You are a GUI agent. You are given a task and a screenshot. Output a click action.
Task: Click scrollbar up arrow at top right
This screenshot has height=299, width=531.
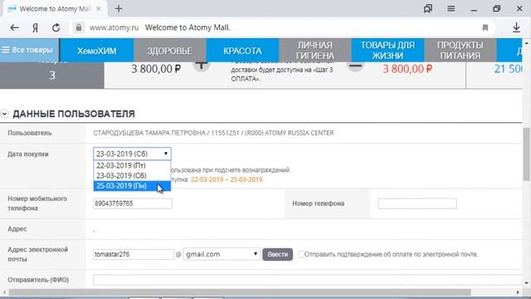pos(526,43)
